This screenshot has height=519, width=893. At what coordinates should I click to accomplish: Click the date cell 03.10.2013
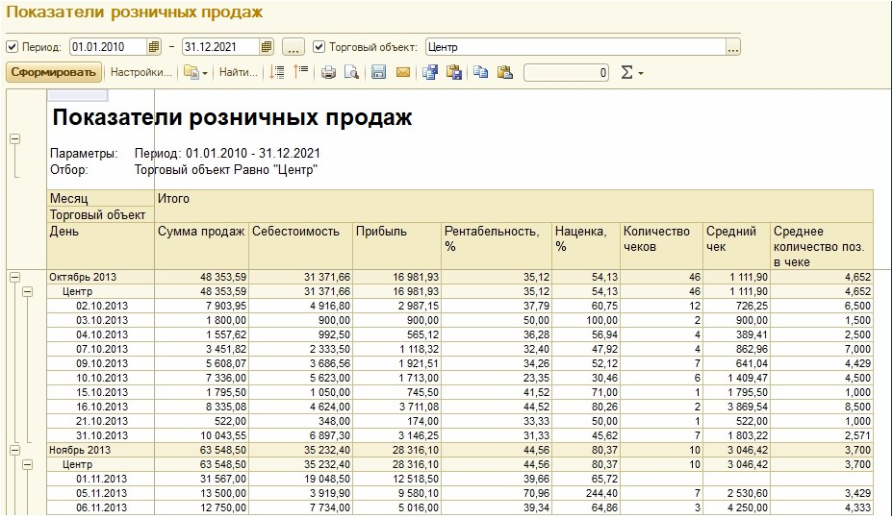102,320
